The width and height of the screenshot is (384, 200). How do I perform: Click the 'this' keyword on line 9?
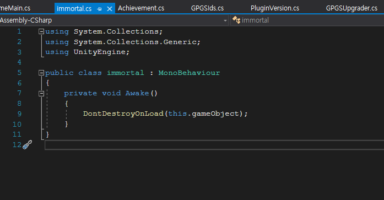point(177,114)
